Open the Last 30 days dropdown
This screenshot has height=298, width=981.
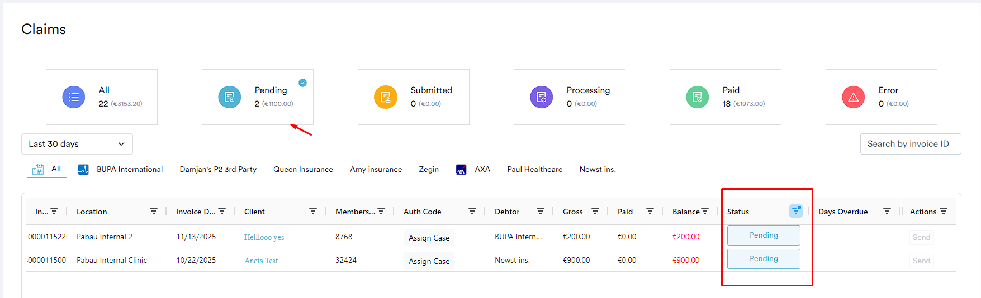[x=77, y=144]
